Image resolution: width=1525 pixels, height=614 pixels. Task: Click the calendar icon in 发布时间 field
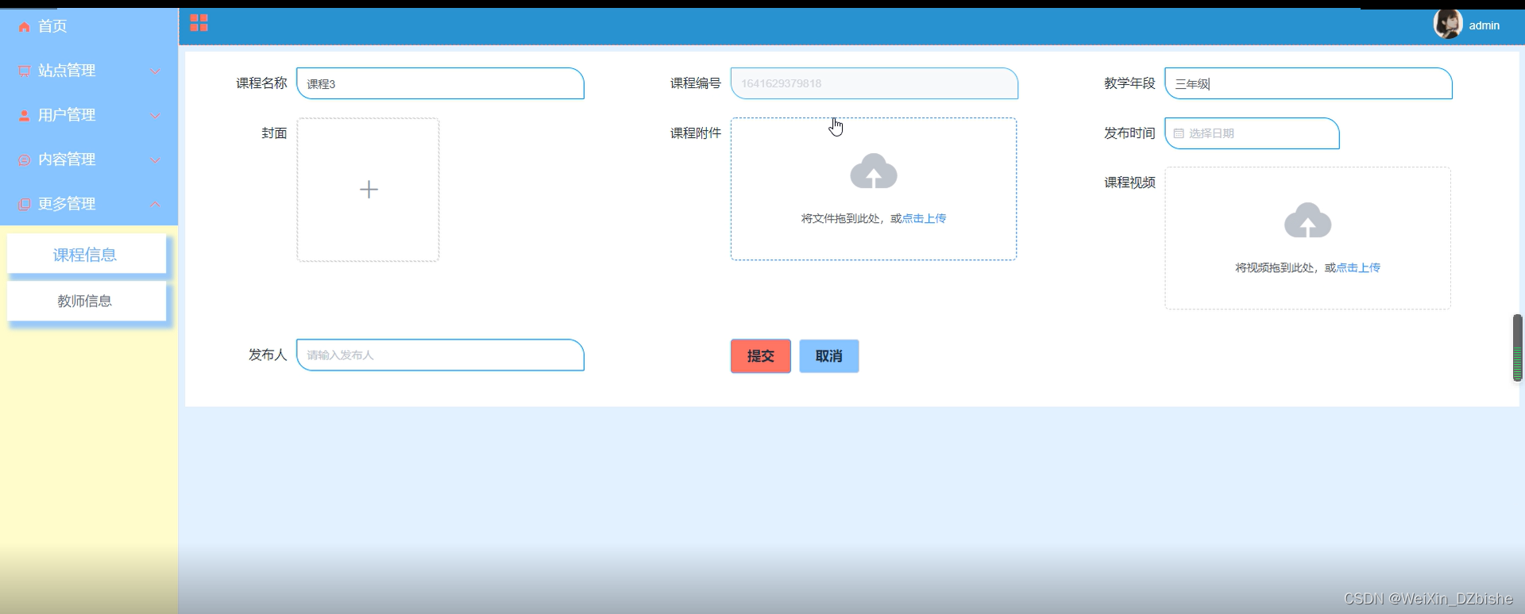(1179, 133)
